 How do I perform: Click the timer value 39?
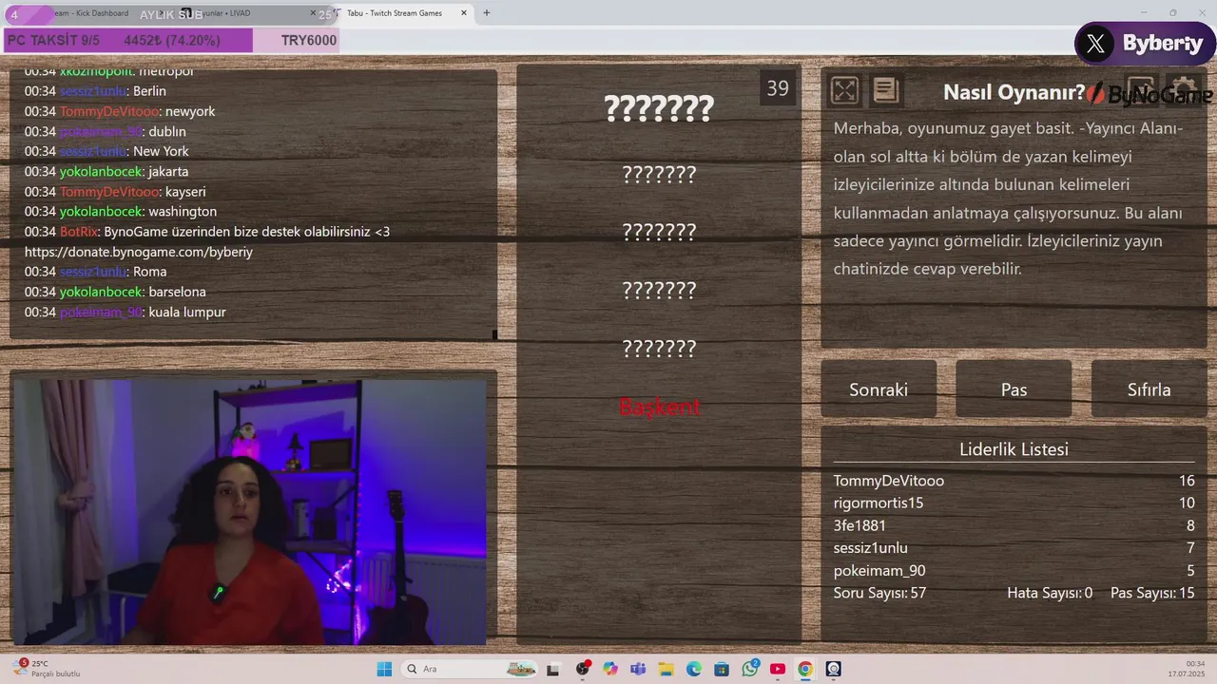[x=778, y=88]
